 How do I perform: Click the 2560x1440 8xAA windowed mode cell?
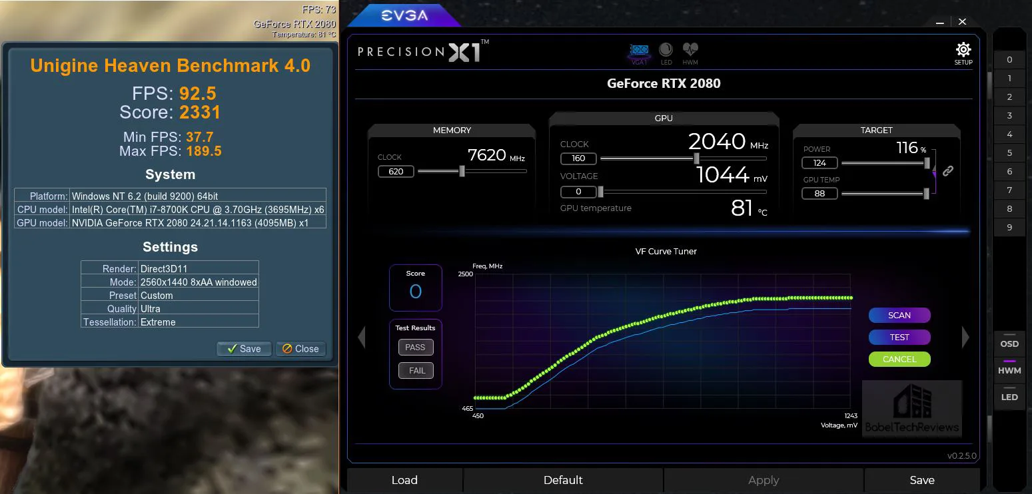[x=199, y=282]
